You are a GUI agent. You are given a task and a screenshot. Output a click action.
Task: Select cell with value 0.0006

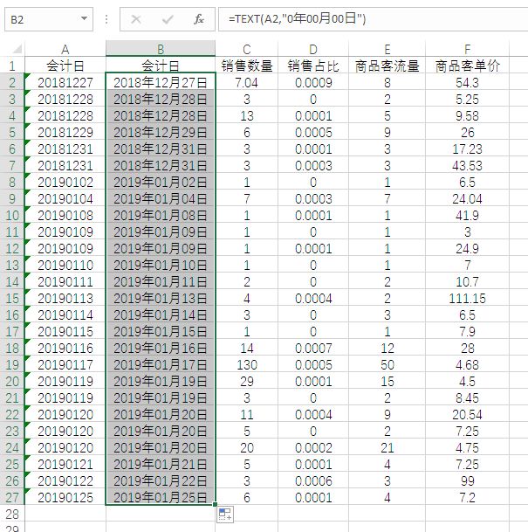tap(313, 480)
